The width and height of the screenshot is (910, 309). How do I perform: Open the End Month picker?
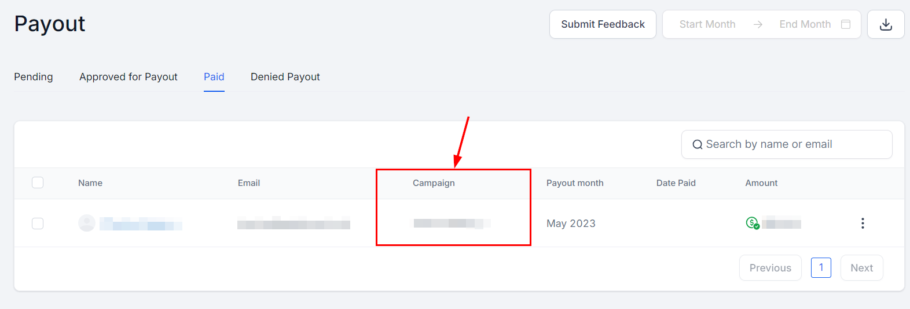tap(805, 24)
